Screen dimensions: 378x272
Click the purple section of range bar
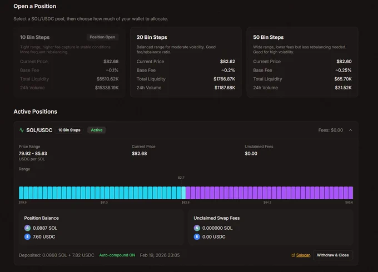270,193
